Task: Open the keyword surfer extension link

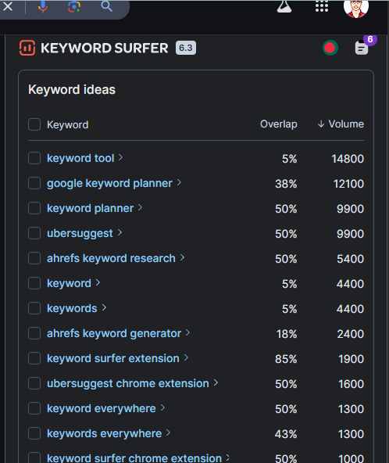Action: click(x=113, y=358)
